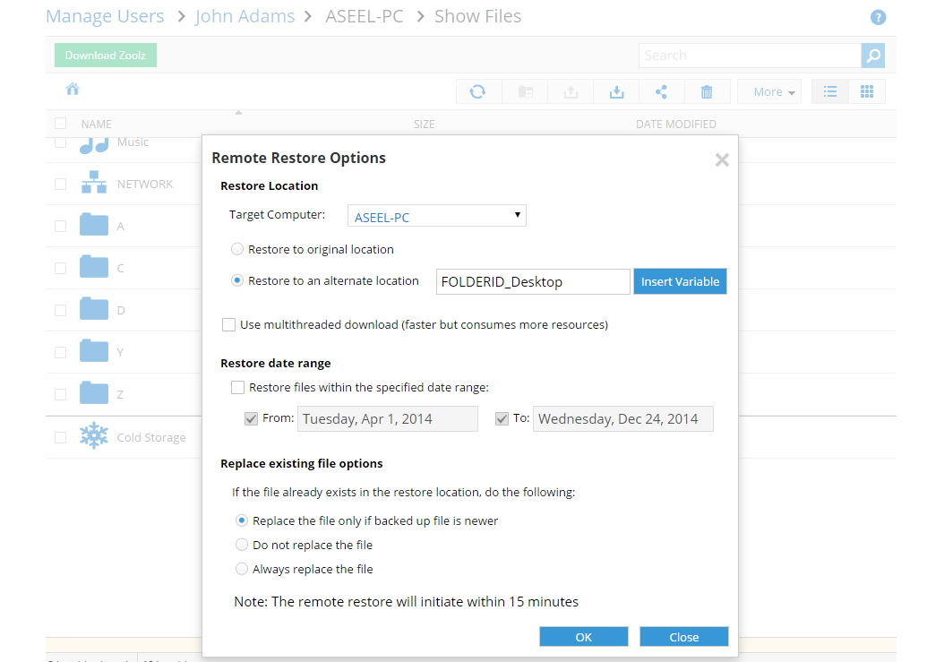This screenshot has width=927, height=662.
Task: Check Restore files within the specified date range
Action: click(237, 388)
